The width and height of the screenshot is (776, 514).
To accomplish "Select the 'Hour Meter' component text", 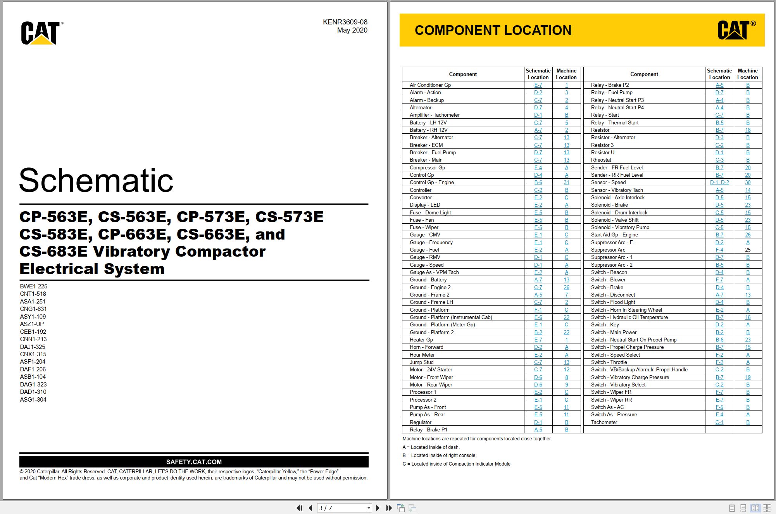I will tap(422, 355).
